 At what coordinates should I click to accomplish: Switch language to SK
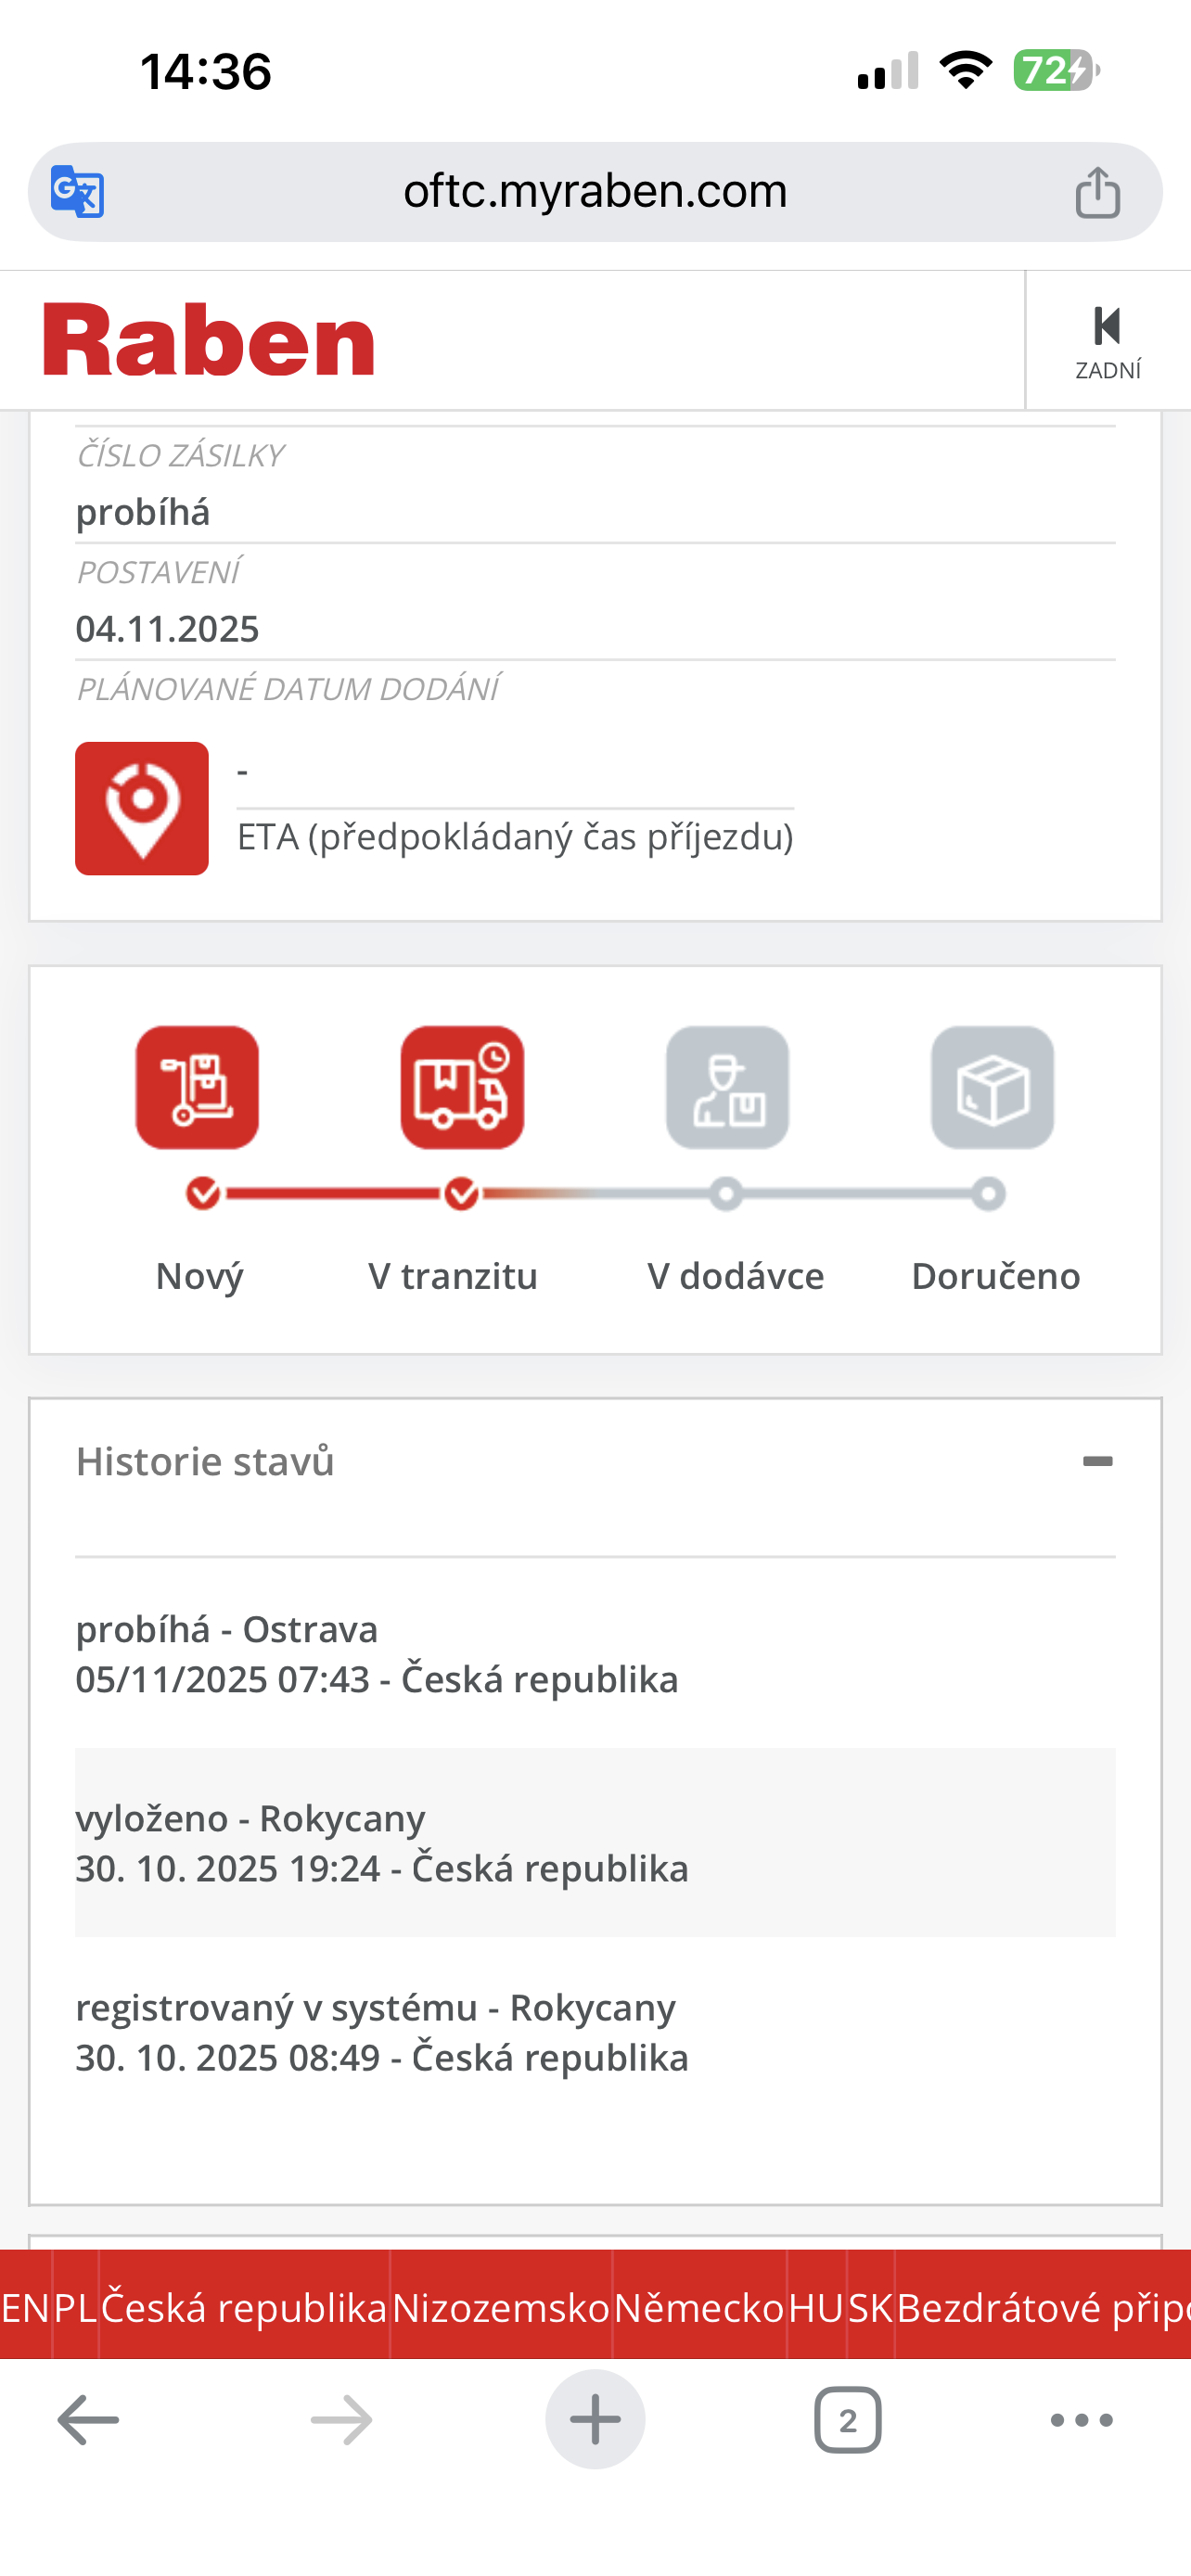(870, 2307)
